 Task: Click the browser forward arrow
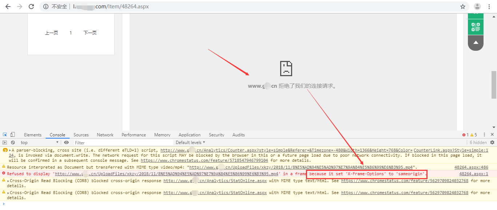(x=20, y=7)
